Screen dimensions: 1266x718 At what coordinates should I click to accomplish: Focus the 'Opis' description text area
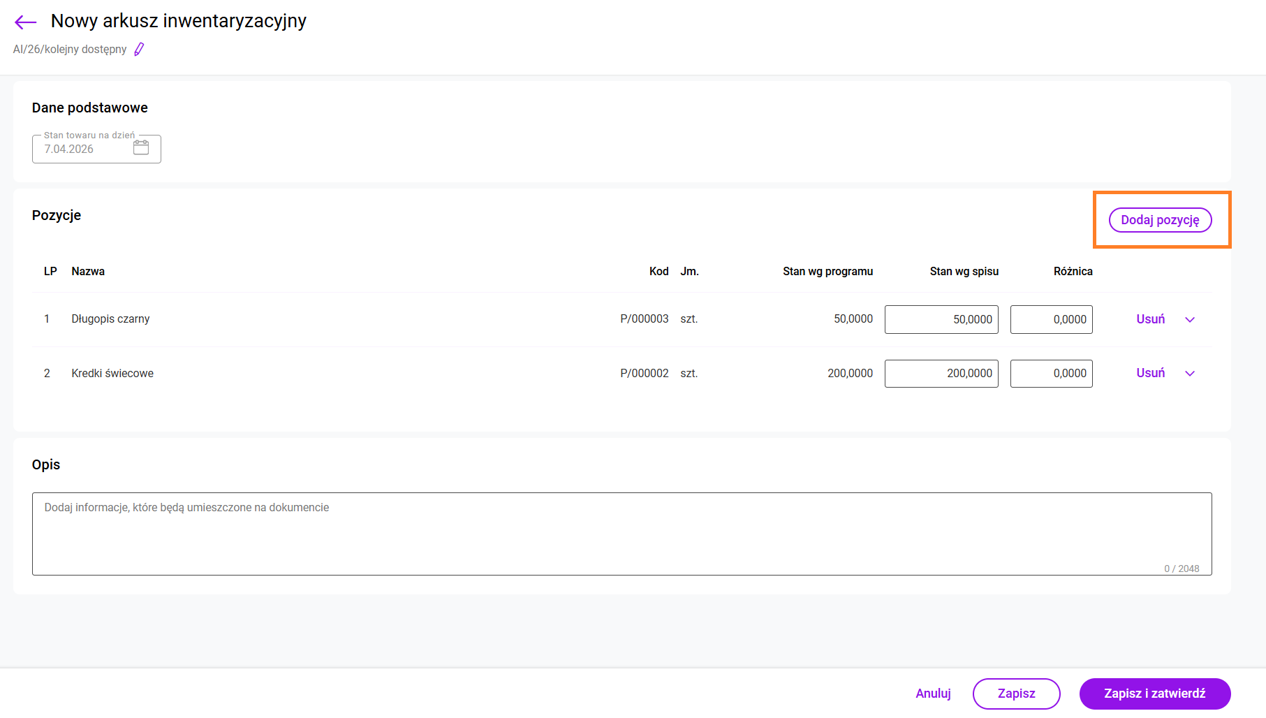[x=621, y=534]
